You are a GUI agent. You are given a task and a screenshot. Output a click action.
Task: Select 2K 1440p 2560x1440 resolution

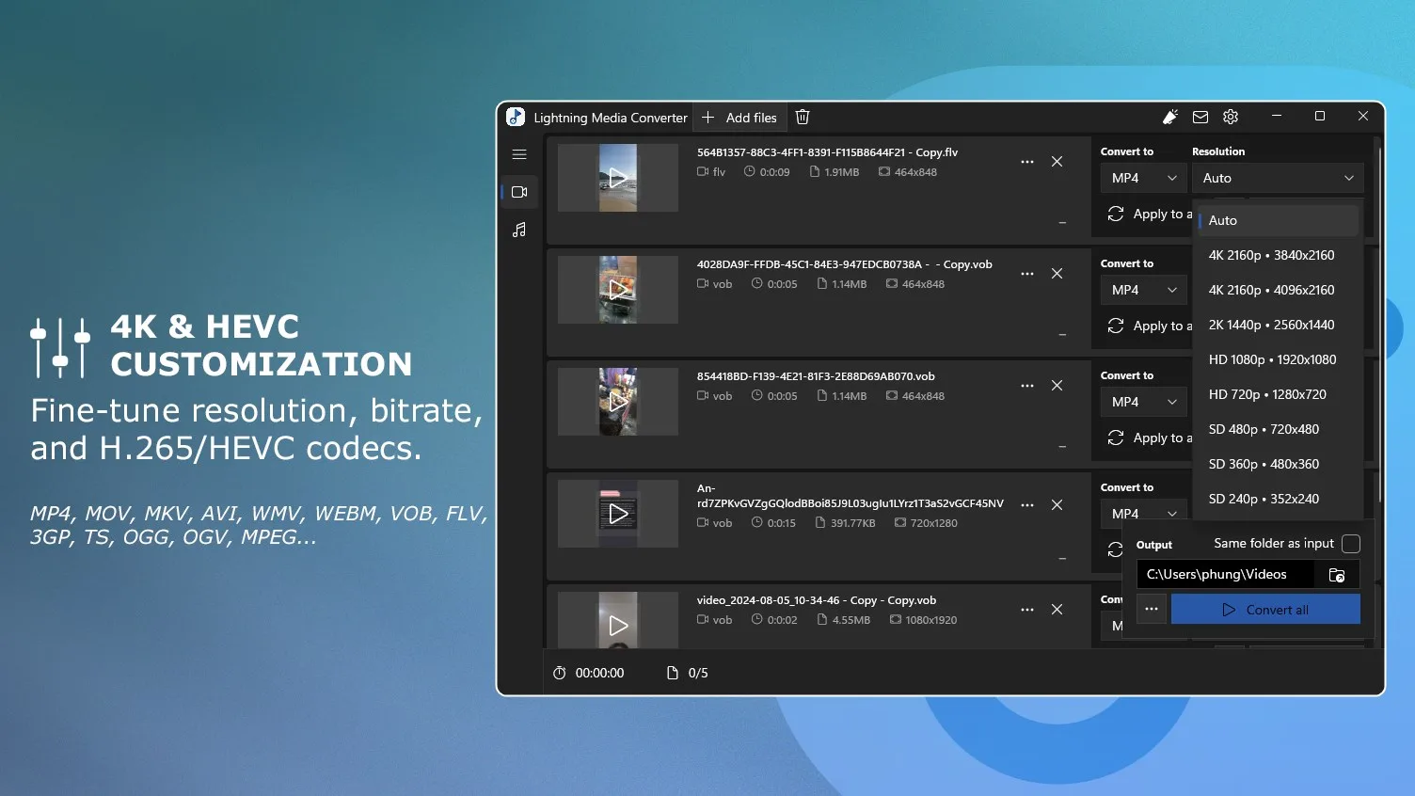1278,325
